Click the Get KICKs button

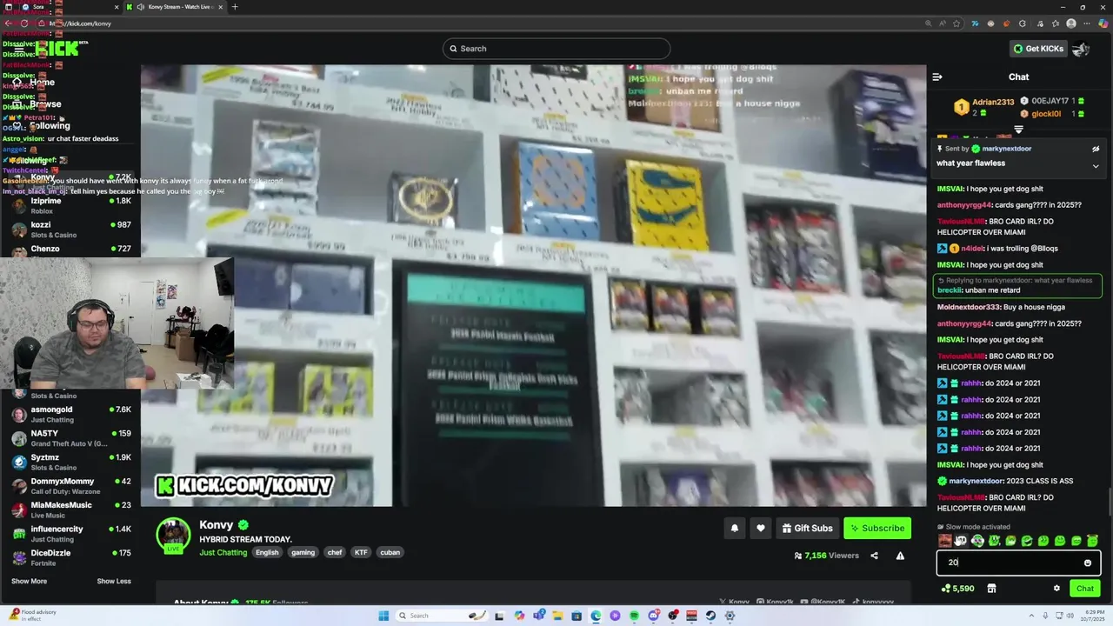(x=1038, y=49)
